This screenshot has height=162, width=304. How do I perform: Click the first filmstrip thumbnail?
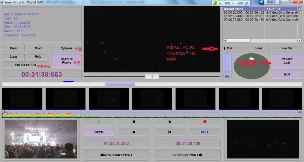pyautogui.click(x=22, y=99)
